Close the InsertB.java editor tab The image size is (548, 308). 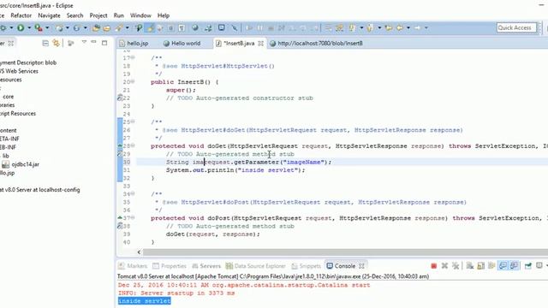click(260, 44)
